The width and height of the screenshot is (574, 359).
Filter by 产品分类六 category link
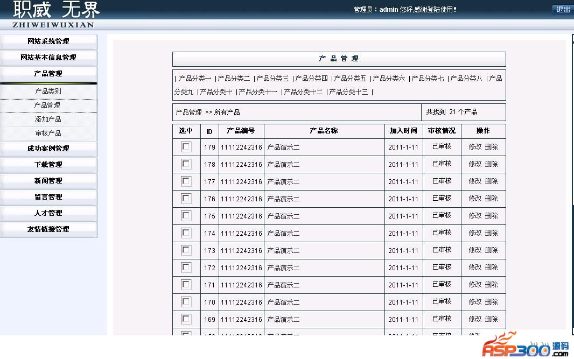click(389, 79)
